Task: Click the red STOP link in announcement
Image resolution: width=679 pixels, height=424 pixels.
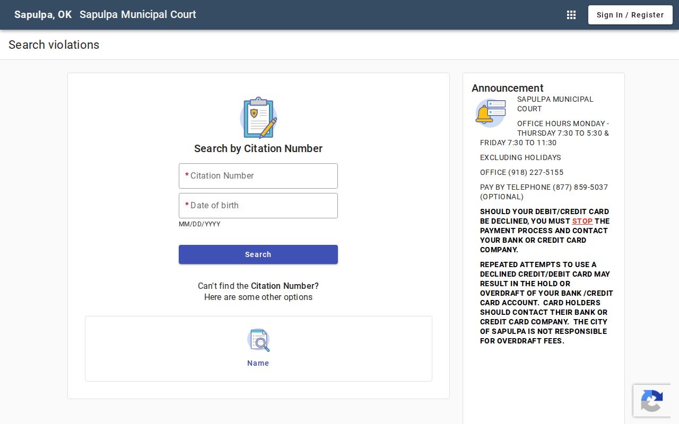Action: [582, 221]
